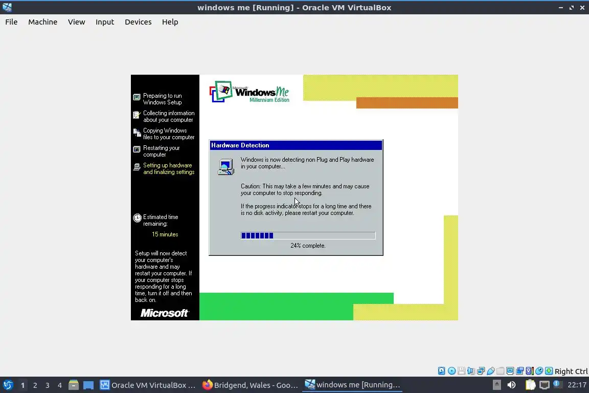Click the optical disk indicator icon

click(x=452, y=371)
